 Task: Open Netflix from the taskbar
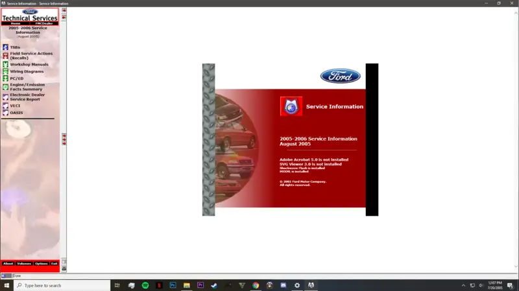(x=159, y=285)
